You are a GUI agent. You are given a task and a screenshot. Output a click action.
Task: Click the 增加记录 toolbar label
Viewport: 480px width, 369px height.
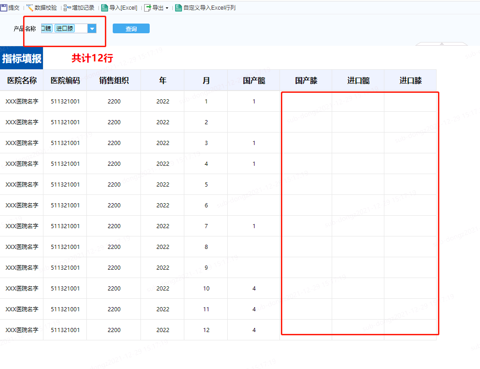coord(83,8)
